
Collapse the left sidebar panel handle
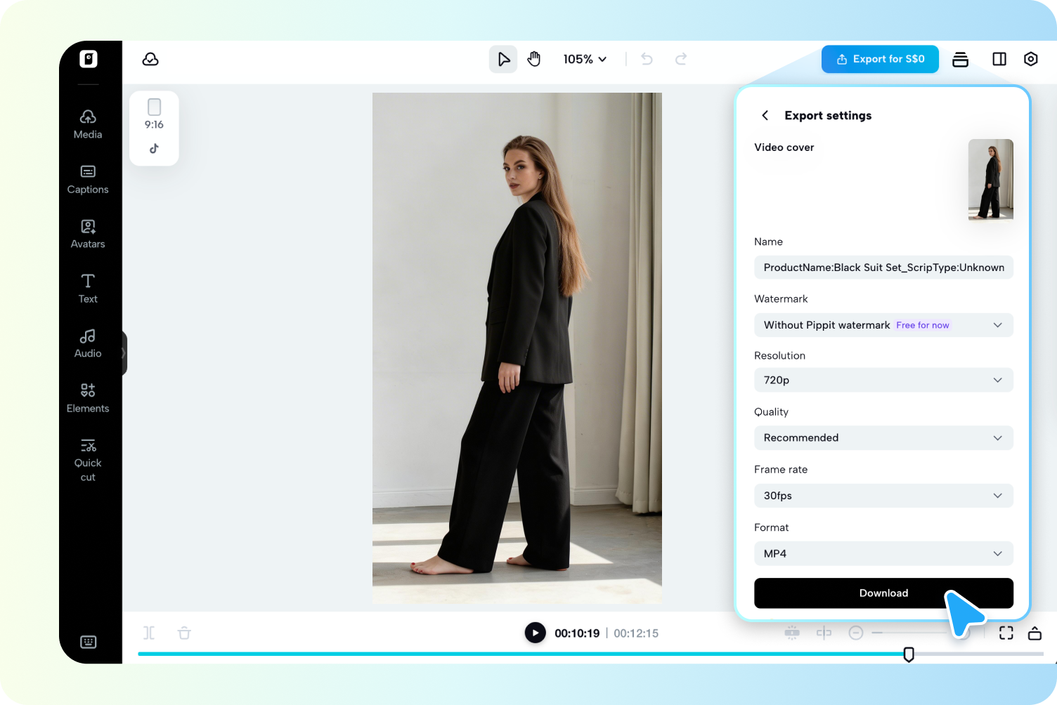pyautogui.click(x=124, y=352)
